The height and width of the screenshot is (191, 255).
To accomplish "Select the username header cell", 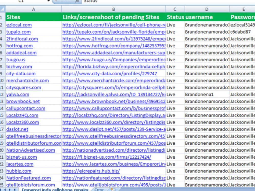I will 207,17.
